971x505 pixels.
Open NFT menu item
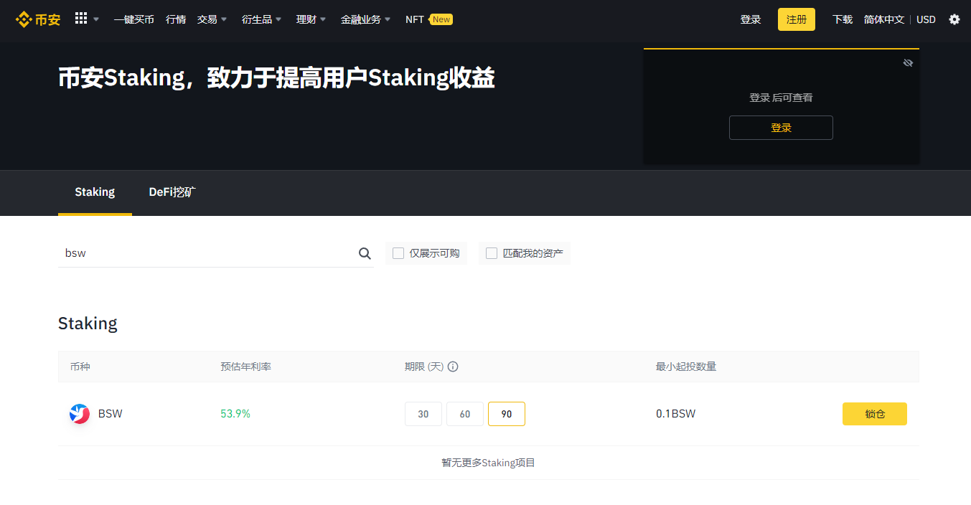coord(414,19)
